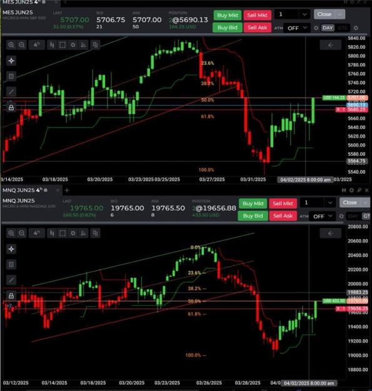The image size is (372, 391).
Task: Open settings gear in MNQ chart toolbar
Action: point(73,233)
